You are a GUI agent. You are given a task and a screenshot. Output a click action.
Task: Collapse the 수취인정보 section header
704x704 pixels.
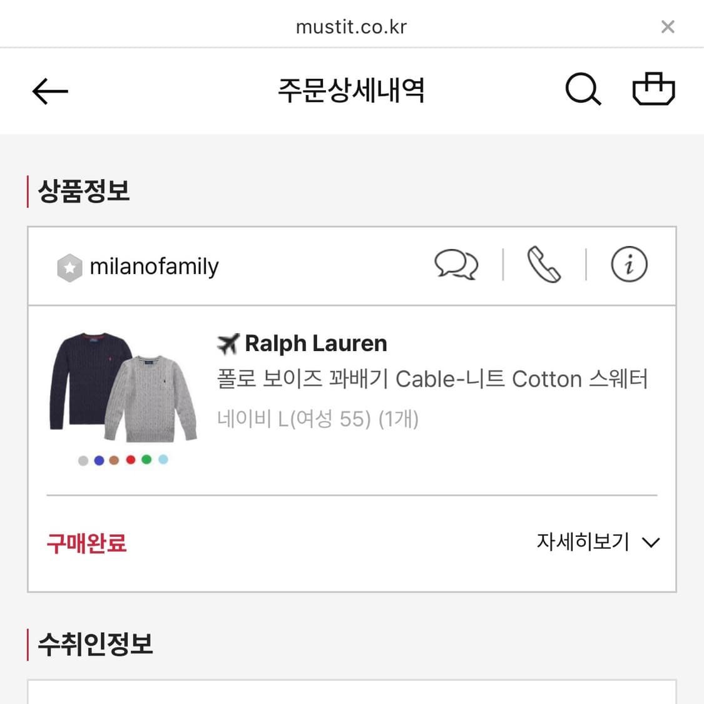[x=95, y=643]
